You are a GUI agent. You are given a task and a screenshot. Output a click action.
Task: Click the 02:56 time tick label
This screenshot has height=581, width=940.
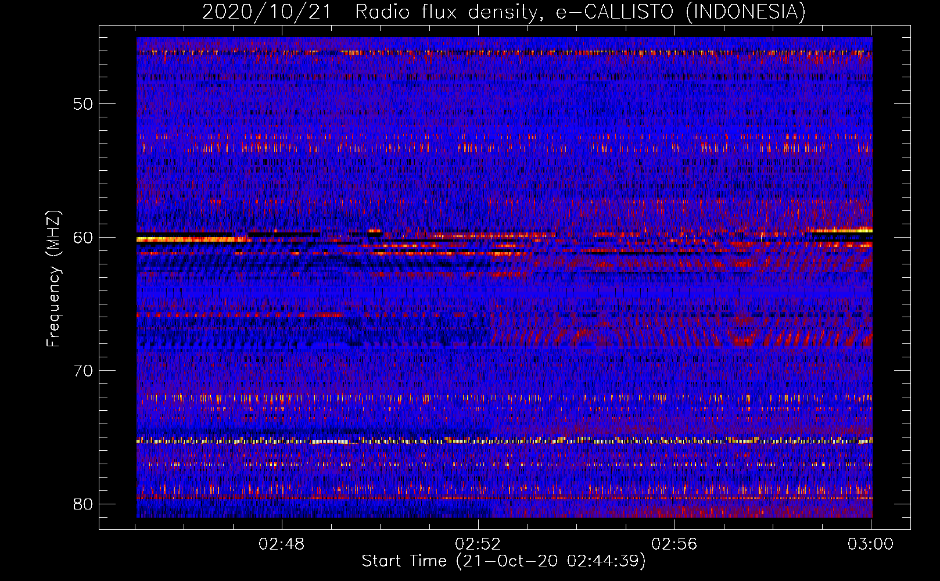(x=674, y=544)
